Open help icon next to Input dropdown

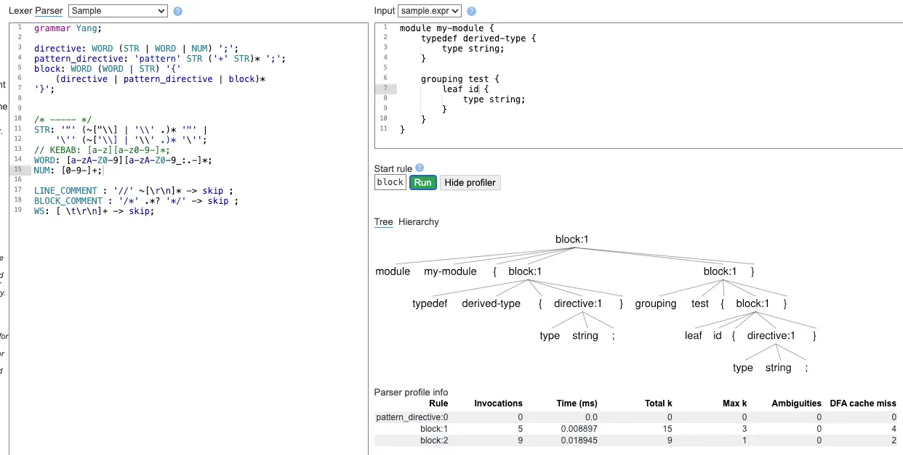click(x=471, y=12)
